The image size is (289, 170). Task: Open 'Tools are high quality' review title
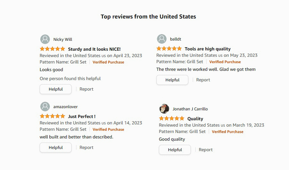pos(207,49)
